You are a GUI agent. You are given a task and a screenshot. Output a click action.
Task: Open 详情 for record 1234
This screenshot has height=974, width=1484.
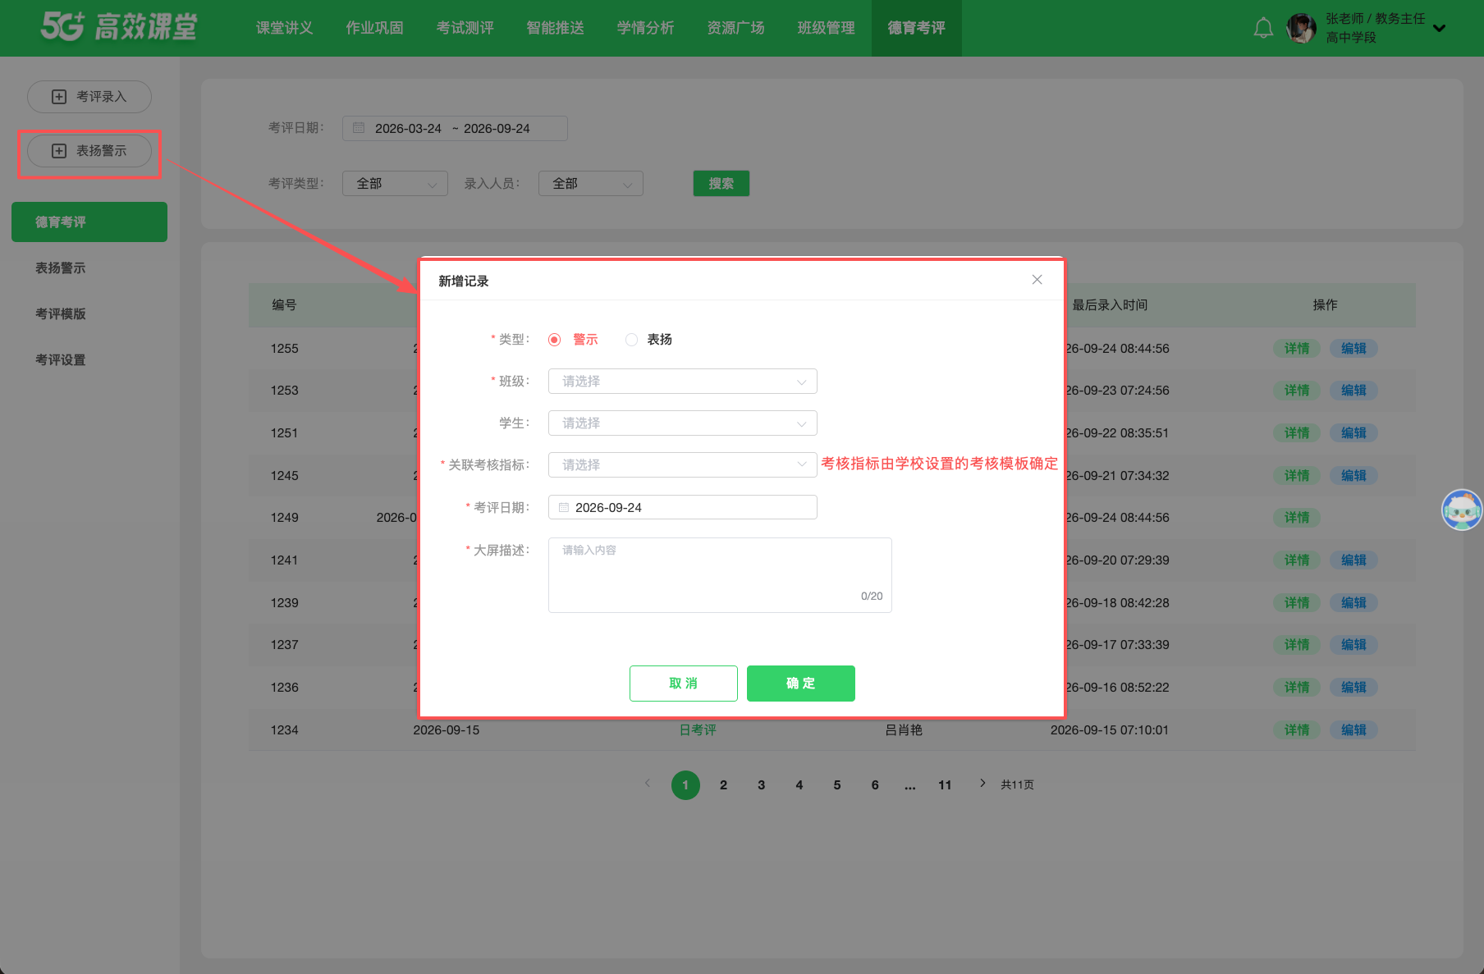click(x=1297, y=730)
